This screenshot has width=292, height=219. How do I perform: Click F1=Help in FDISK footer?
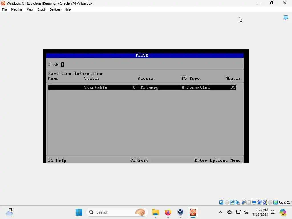[57, 160]
